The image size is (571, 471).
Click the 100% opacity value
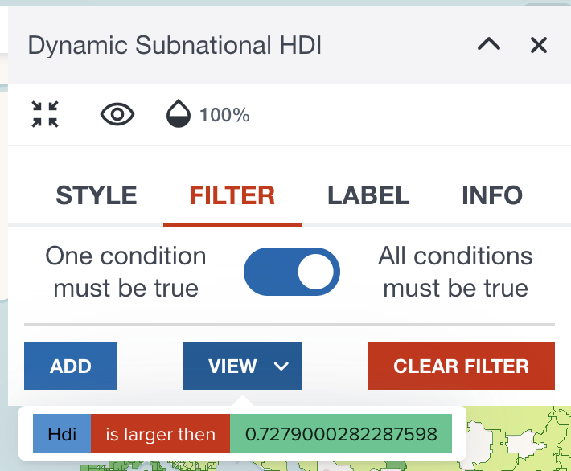pos(224,115)
